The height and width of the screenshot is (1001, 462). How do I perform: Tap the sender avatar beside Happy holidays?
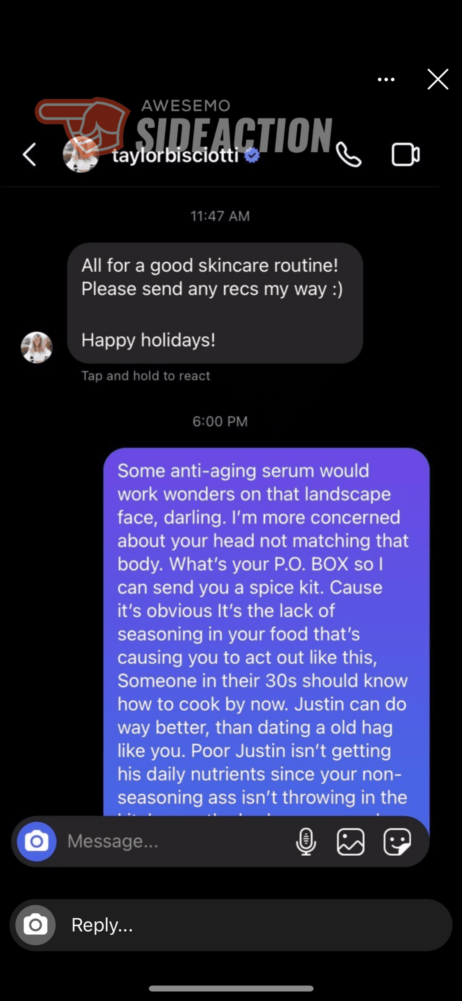[36, 347]
